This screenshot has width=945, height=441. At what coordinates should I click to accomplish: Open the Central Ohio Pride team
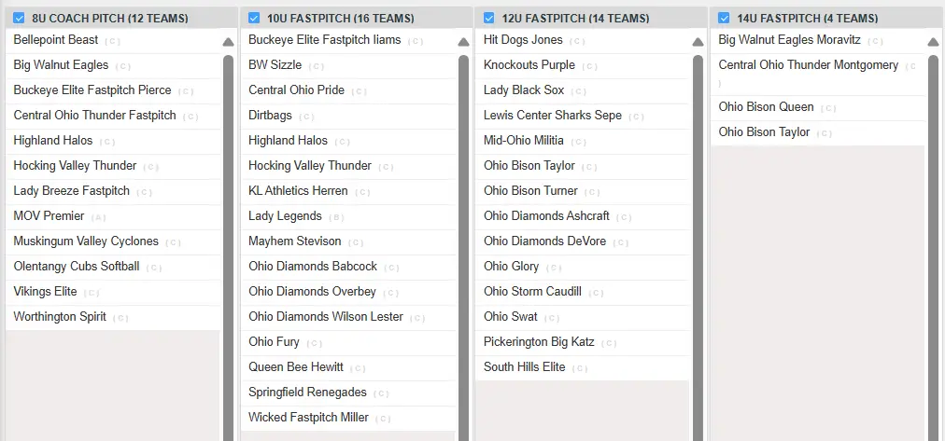pos(296,90)
